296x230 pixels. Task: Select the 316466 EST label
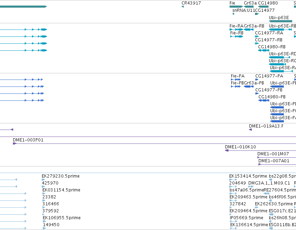coord(50,204)
